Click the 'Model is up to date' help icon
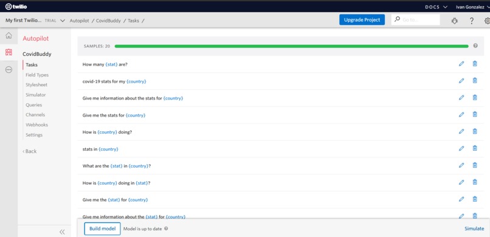Image resolution: width=490 pixels, height=237 pixels. point(166,228)
